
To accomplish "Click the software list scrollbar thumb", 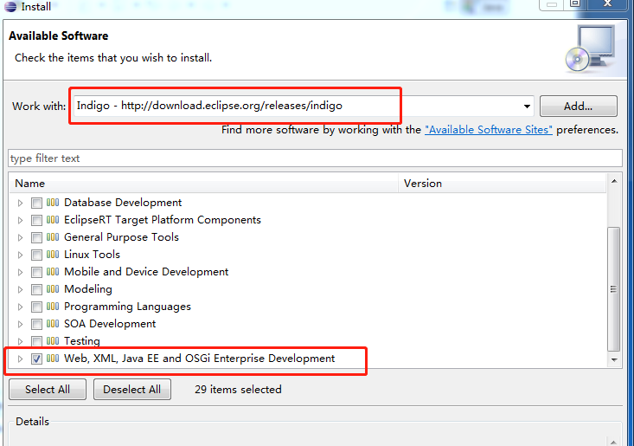I will (x=614, y=289).
